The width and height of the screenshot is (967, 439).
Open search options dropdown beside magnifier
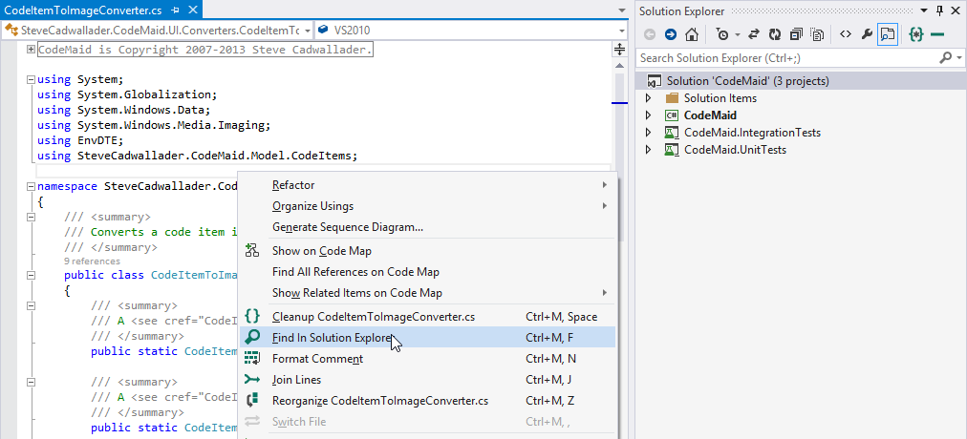point(959,58)
